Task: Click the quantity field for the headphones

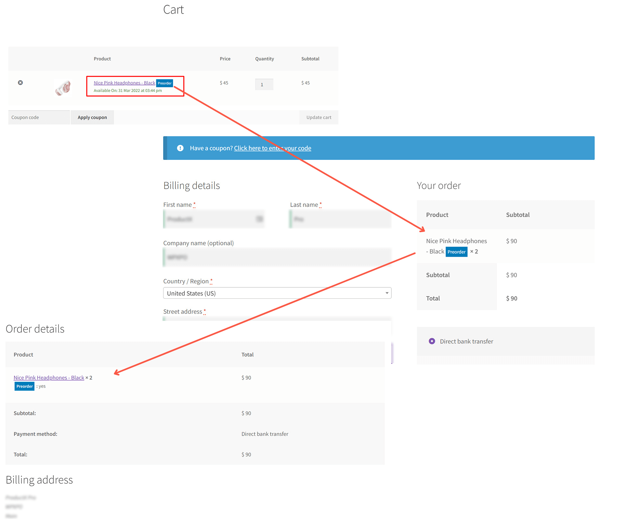Action: [264, 84]
